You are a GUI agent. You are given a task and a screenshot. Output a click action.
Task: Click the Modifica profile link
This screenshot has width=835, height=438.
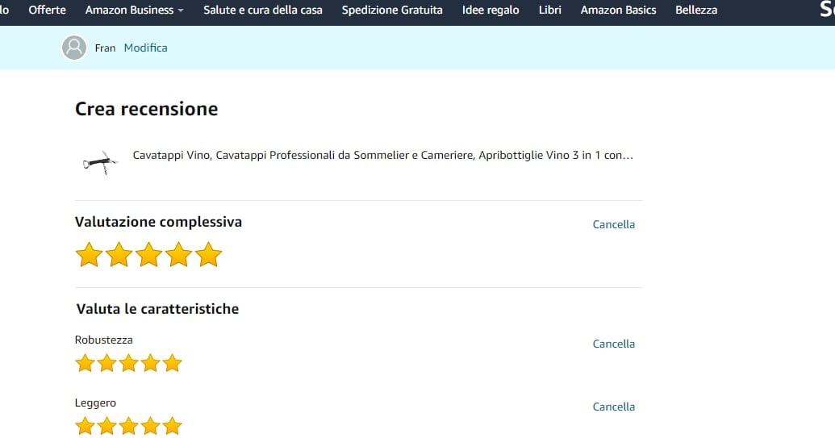tap(145, 48)
